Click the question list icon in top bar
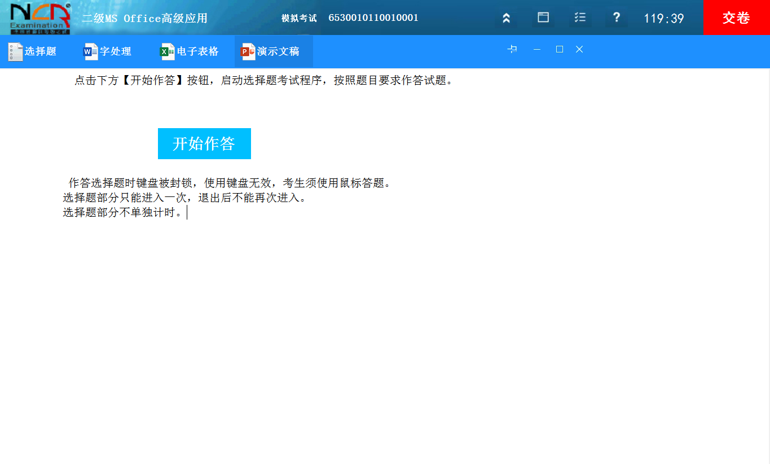This screenshot has width=770, height=464. pyautogui.click(x=579, y=17)
